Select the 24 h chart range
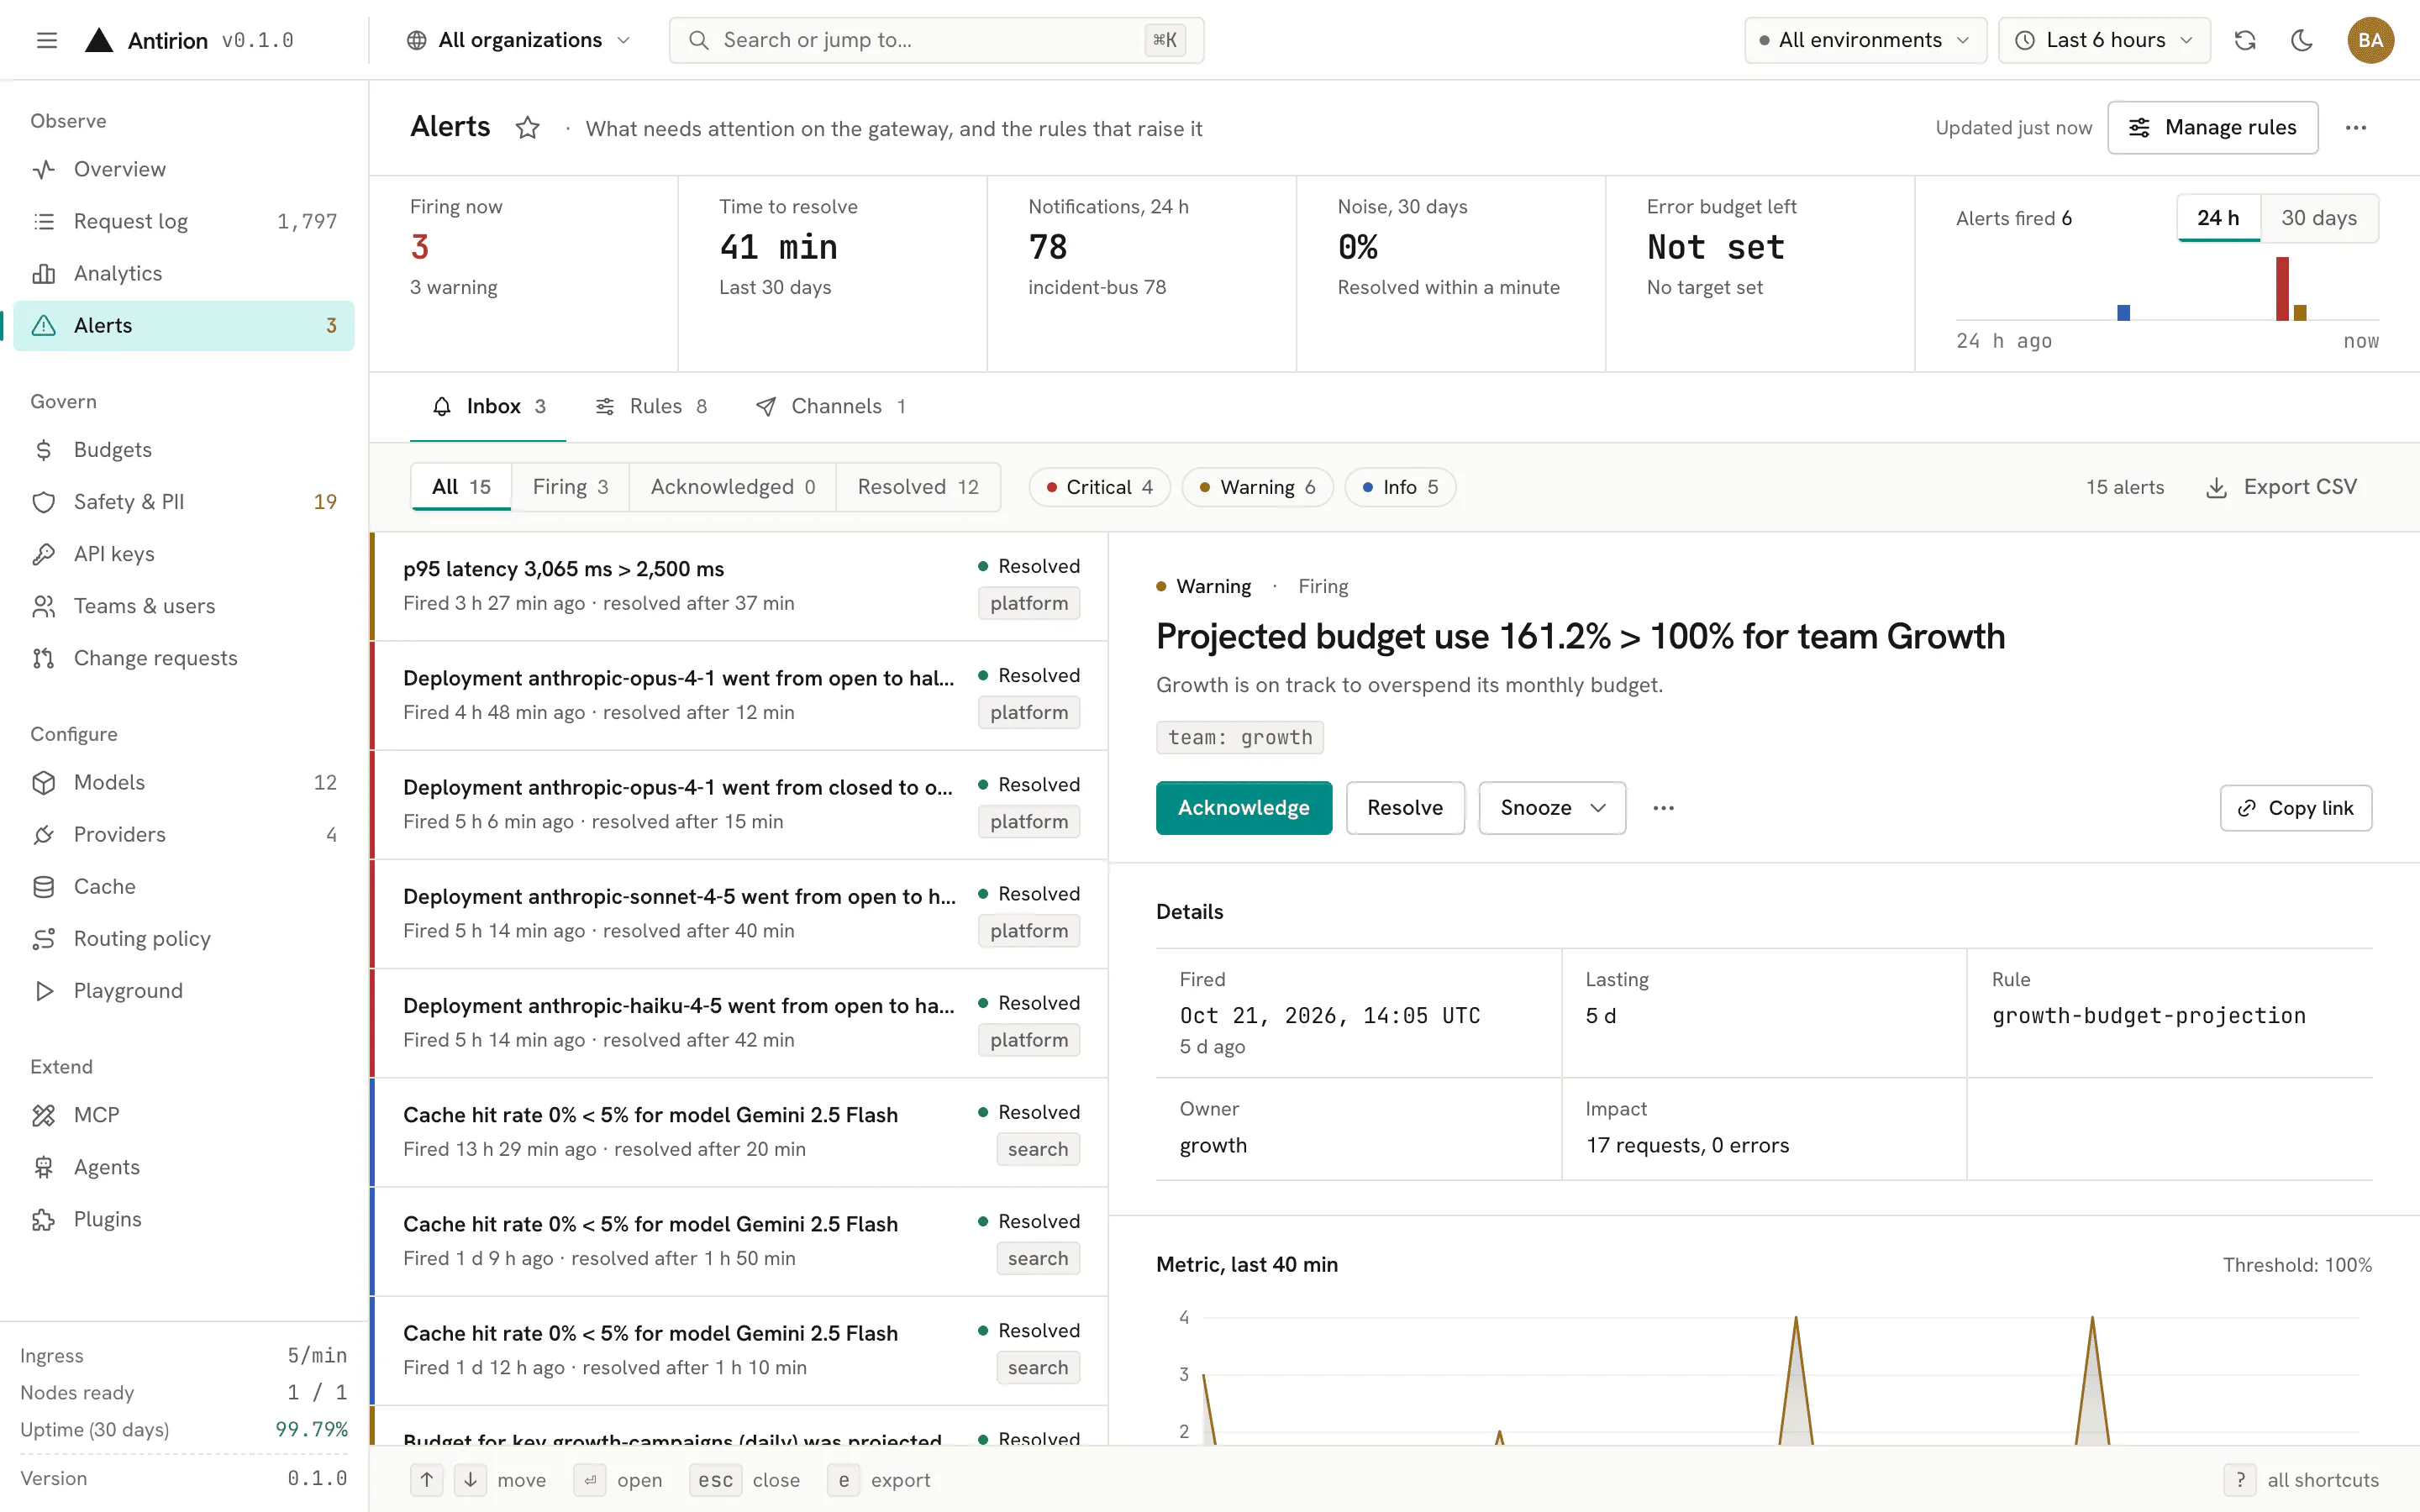Viewport: 2420px width, 1512px height. click(2218, 218)
